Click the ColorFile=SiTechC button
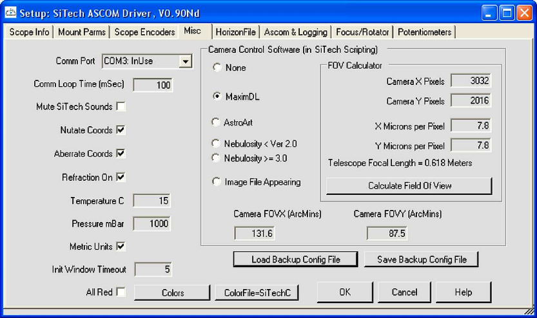 [x=257, y=293]
